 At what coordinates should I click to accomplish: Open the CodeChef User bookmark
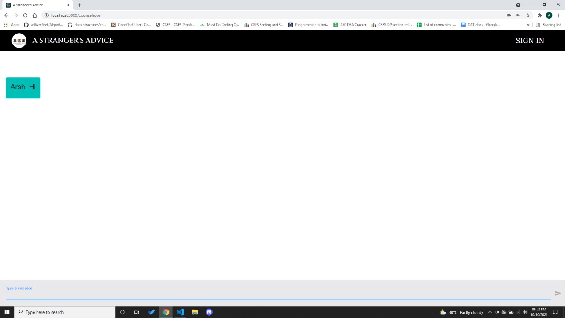pos(131,25)
